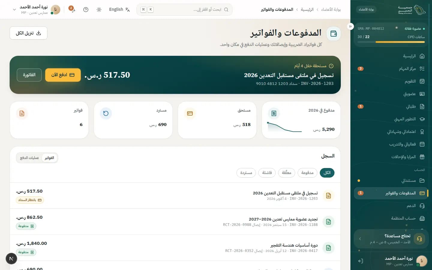Viewport: 432px width, 270px height.
Task: Click الرئيسية breadcrumb link
Action: point(307,10)
